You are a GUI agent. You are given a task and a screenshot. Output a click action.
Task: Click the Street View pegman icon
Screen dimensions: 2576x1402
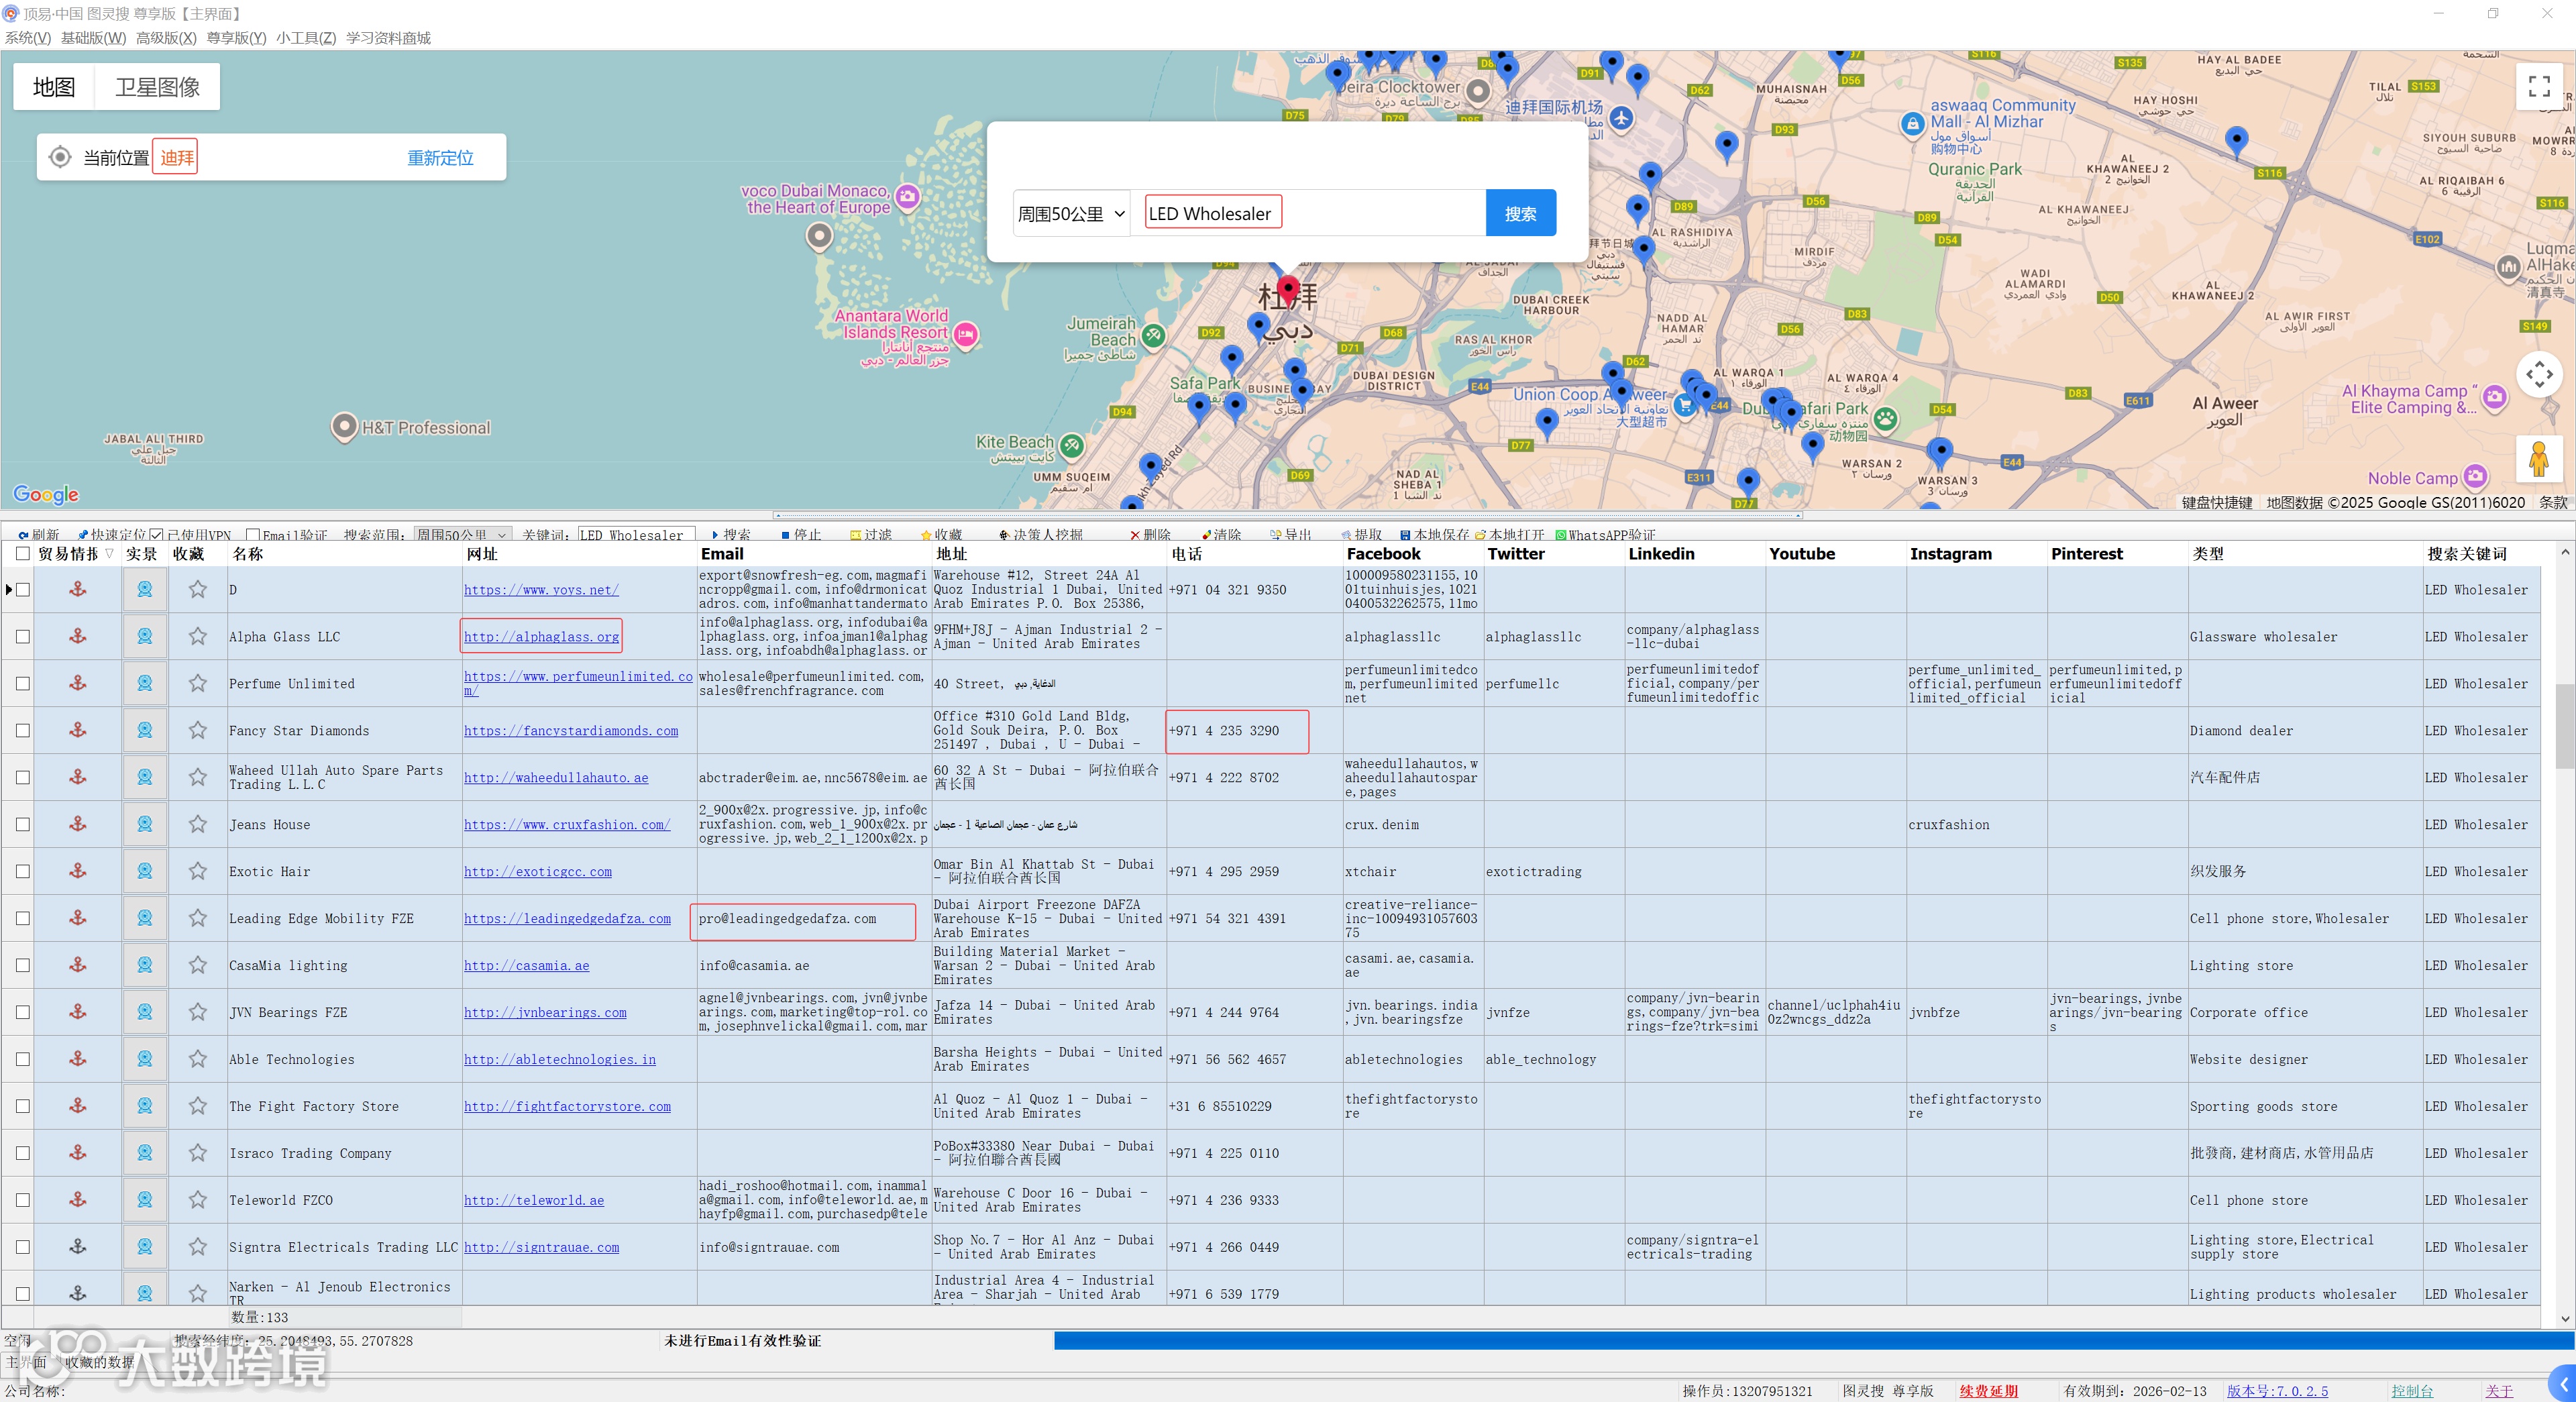point(2538,460)
